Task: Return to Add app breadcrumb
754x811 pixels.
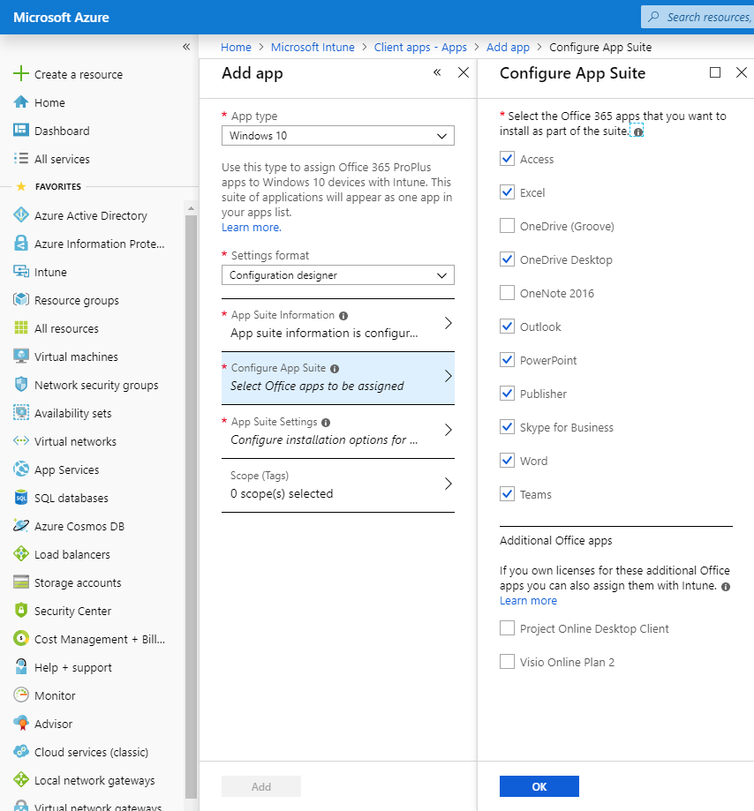Action: [508, 47]
